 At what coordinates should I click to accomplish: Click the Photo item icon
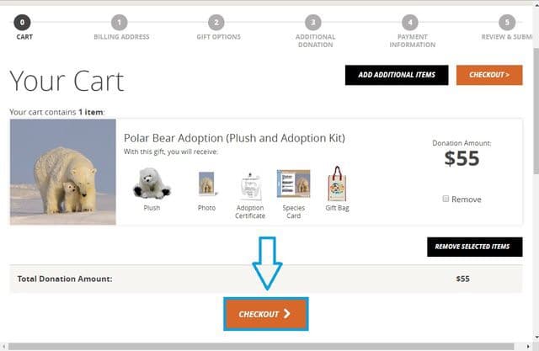207,183
